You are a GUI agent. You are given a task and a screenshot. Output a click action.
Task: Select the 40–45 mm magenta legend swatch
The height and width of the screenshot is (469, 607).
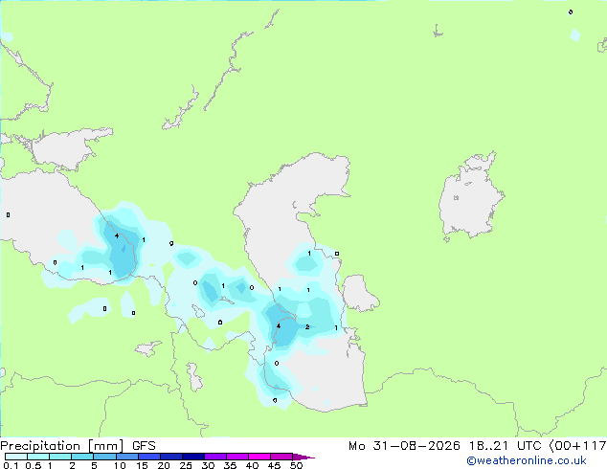259,457
